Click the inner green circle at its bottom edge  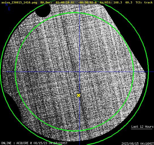[74, 131]
